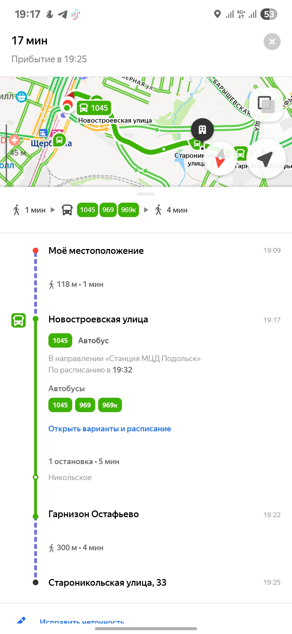Center map on my location arrow

[266, 158]
